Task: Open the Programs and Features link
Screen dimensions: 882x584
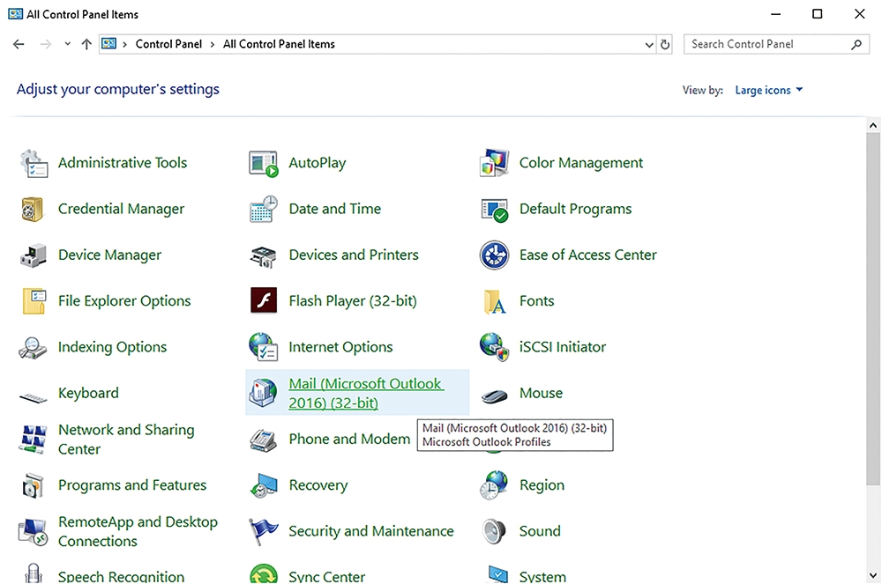Action: tap(132, 485)
